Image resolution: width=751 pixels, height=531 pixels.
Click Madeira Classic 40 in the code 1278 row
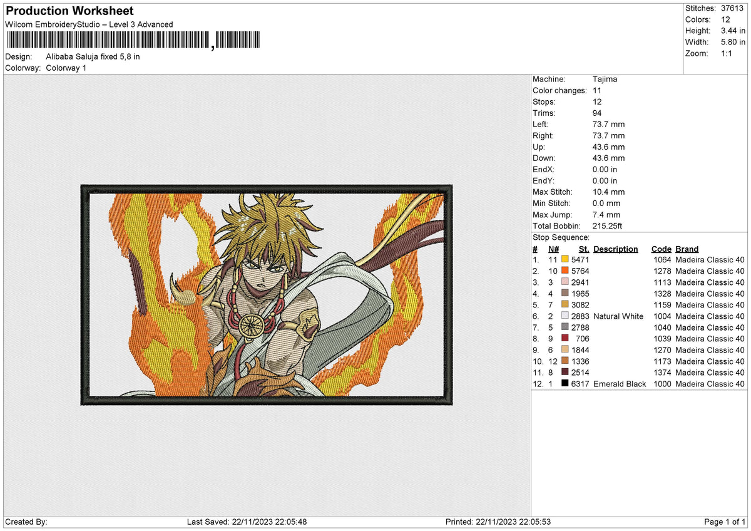coord(710,271)
